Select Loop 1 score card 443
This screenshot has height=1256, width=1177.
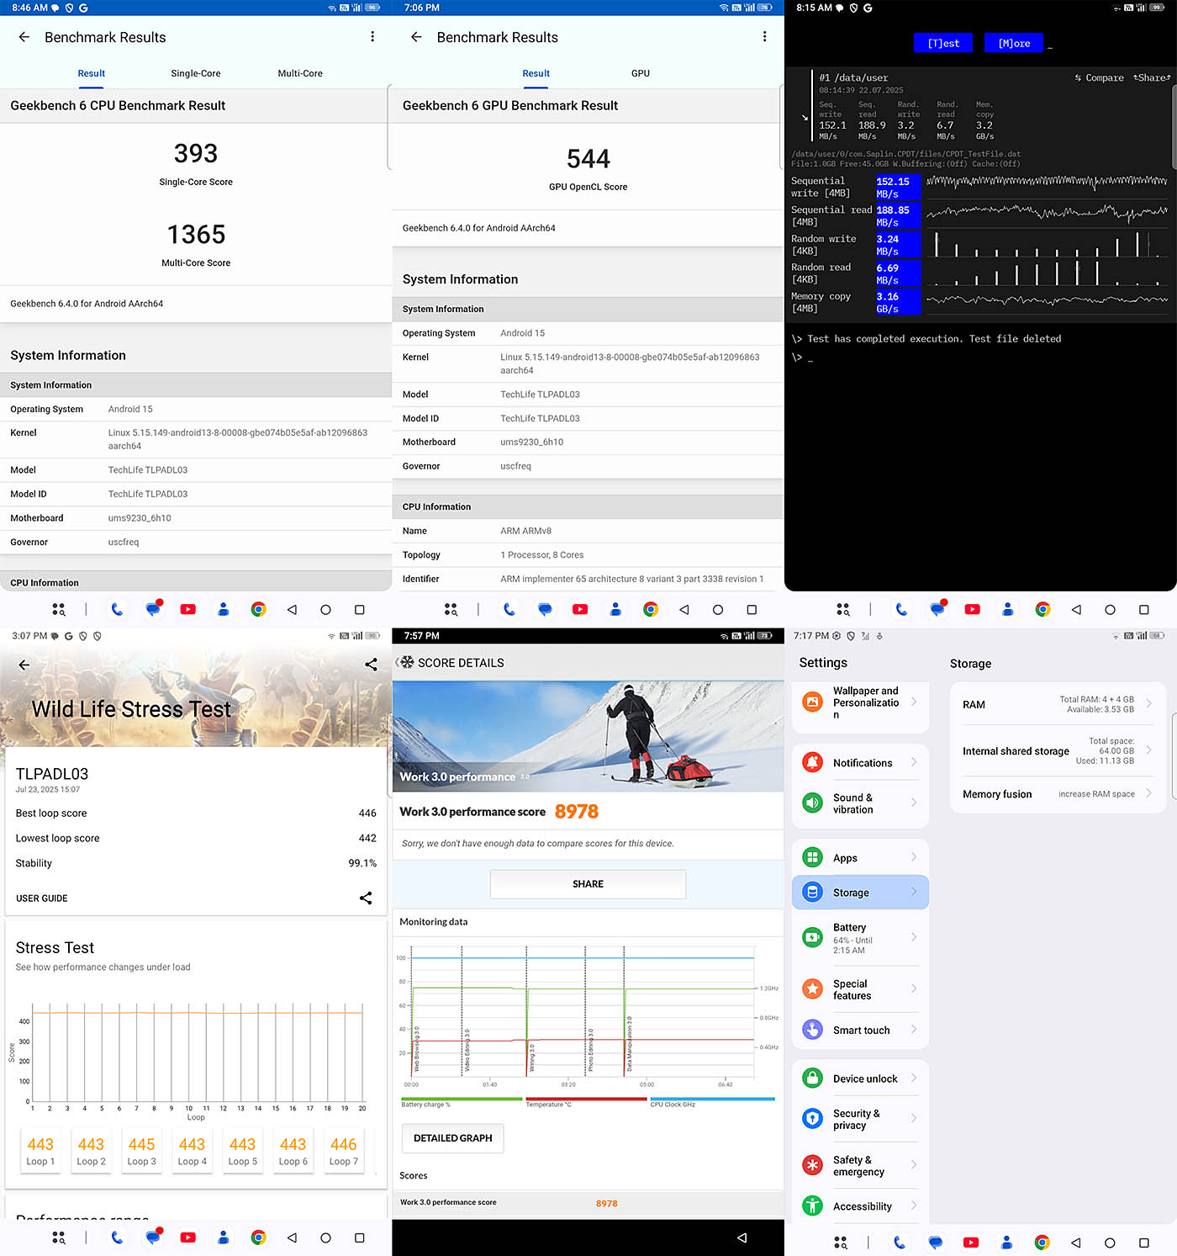[40, 1151]
